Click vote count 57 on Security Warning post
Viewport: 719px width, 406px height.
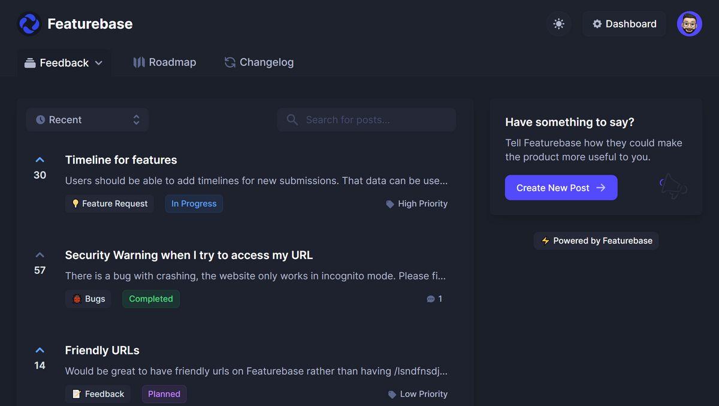(x=40, y=270)
